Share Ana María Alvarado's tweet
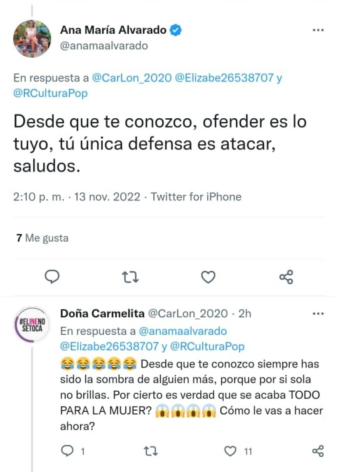Viewport: 338px width, 472px height. click(x=286, y=277)
